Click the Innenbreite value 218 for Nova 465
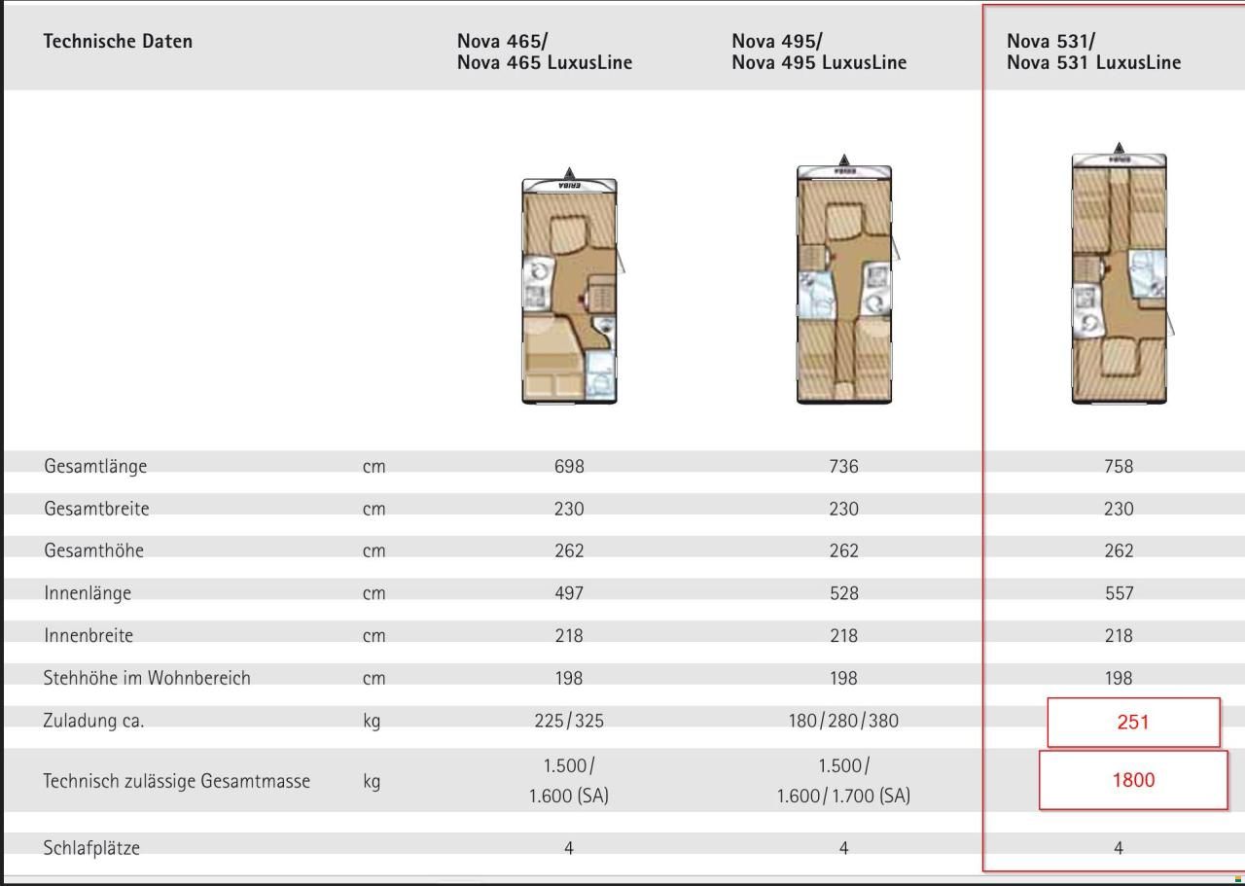The image size is (1245, 886). coord(569,636)
